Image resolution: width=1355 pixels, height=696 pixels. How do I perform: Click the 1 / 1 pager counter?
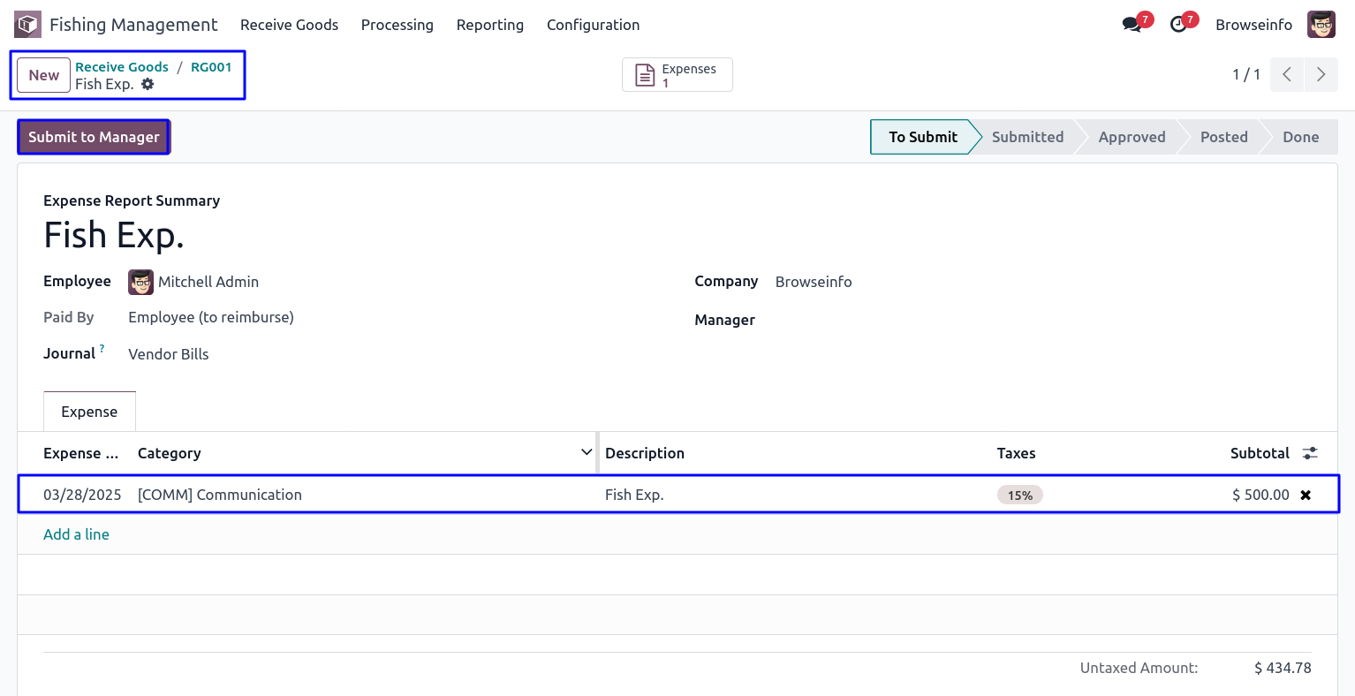coord(1246,75)
